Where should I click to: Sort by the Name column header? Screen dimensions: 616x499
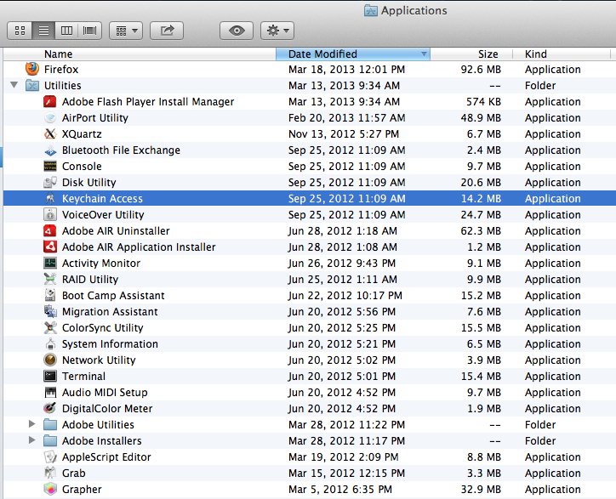tap(58, 54)
